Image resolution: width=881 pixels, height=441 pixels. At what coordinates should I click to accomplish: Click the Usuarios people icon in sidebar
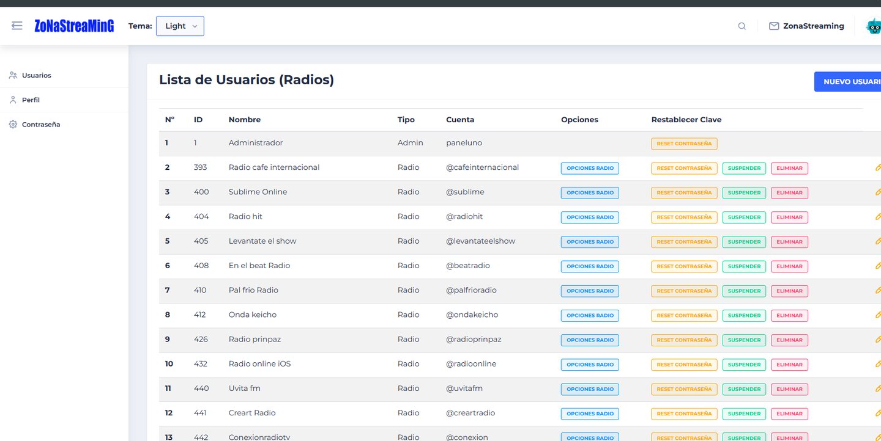(x=13, y=75)
